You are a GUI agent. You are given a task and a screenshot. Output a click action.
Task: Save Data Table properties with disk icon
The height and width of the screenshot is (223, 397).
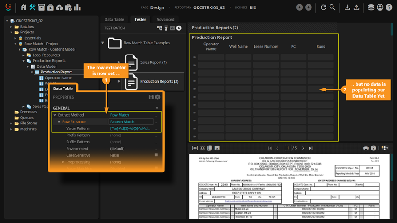click(151, 97)
